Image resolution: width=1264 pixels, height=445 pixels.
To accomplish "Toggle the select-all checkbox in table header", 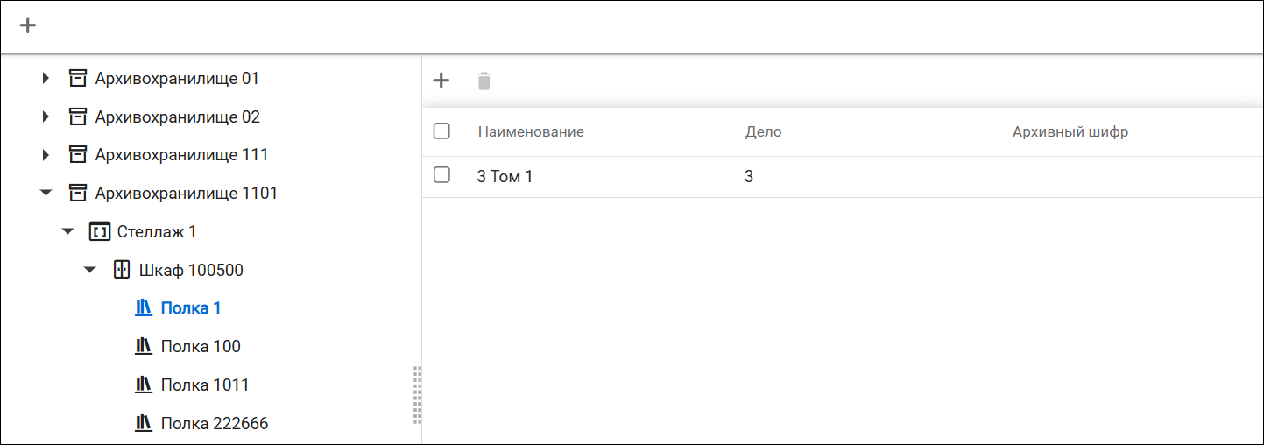I will (441, 131).
